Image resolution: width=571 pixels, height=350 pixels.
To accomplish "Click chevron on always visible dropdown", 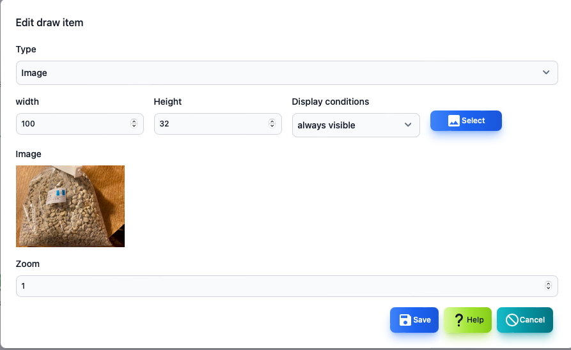I will click(408, 125).
